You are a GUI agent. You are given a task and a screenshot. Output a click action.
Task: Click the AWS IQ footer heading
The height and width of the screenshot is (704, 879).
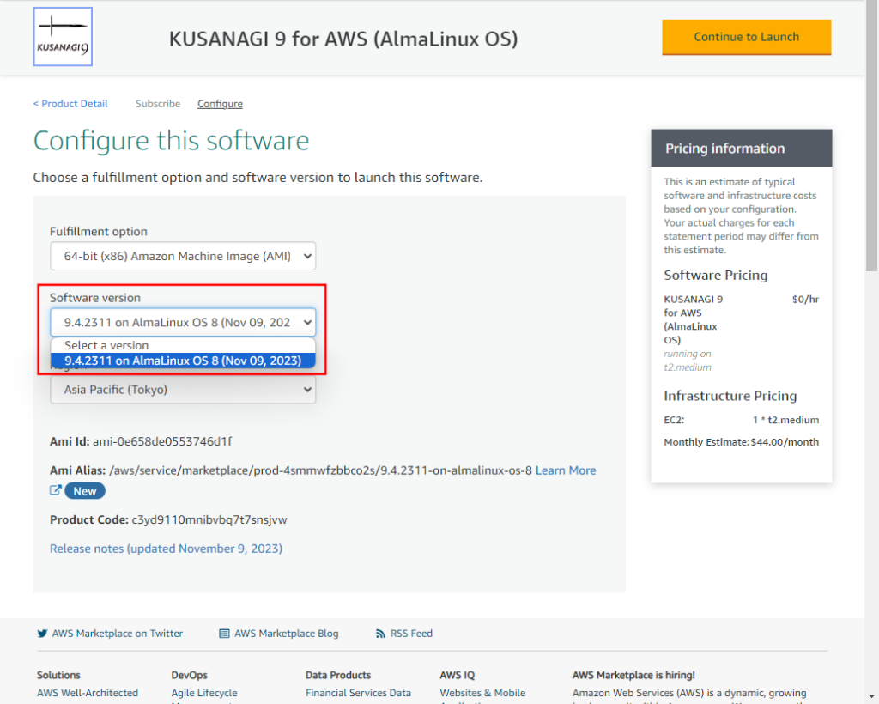pos(457,675)
